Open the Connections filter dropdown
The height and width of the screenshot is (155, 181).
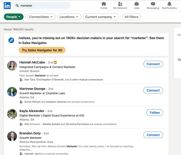(x=41, y=17)
